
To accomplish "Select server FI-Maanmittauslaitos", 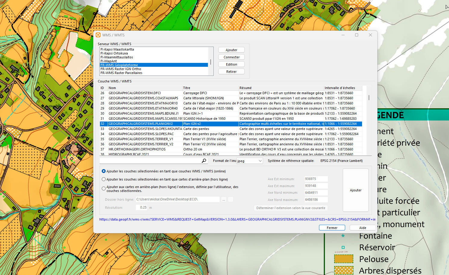I will click(154, 57).
